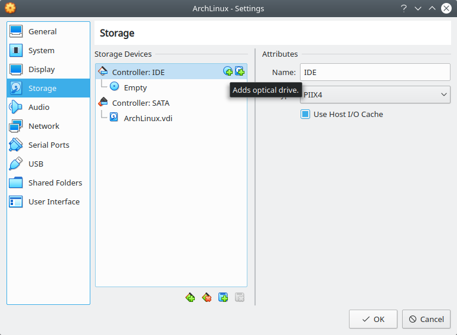457x335 pixels.
Task: Open the System settings category
Action: pos(48,50)
